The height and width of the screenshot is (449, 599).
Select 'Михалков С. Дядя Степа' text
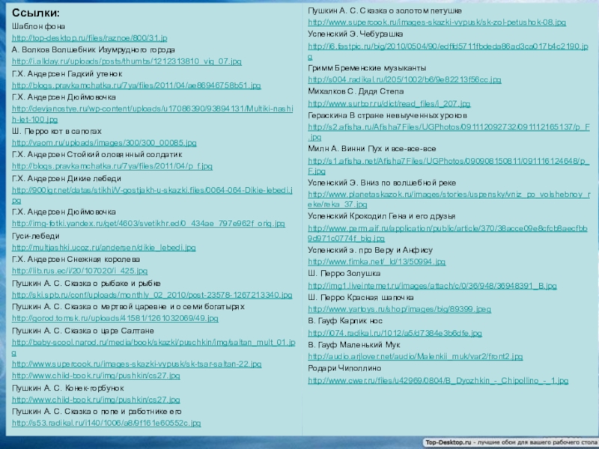point(356,91)
